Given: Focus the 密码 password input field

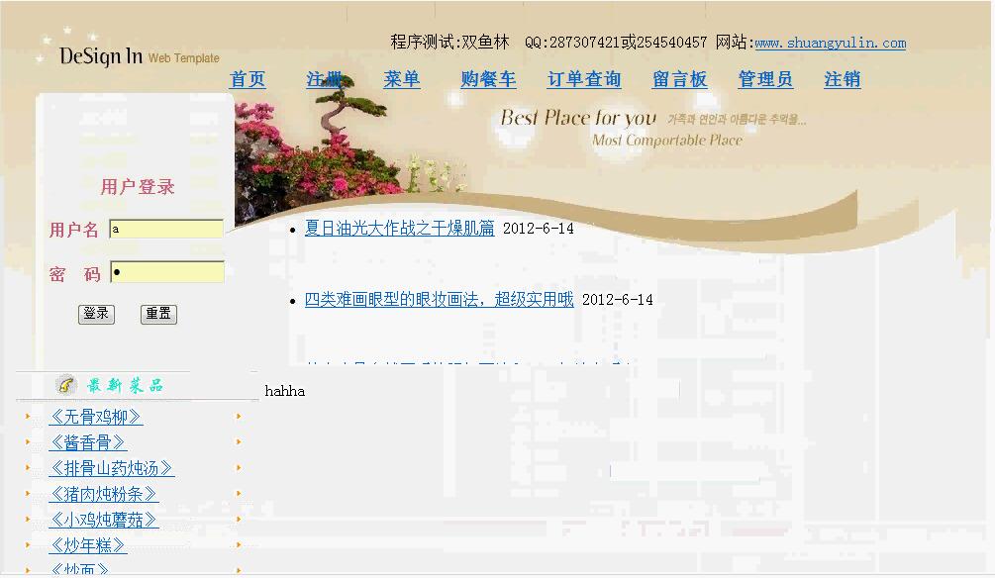Looking at the screenshot, I should [x=167, y=272].
